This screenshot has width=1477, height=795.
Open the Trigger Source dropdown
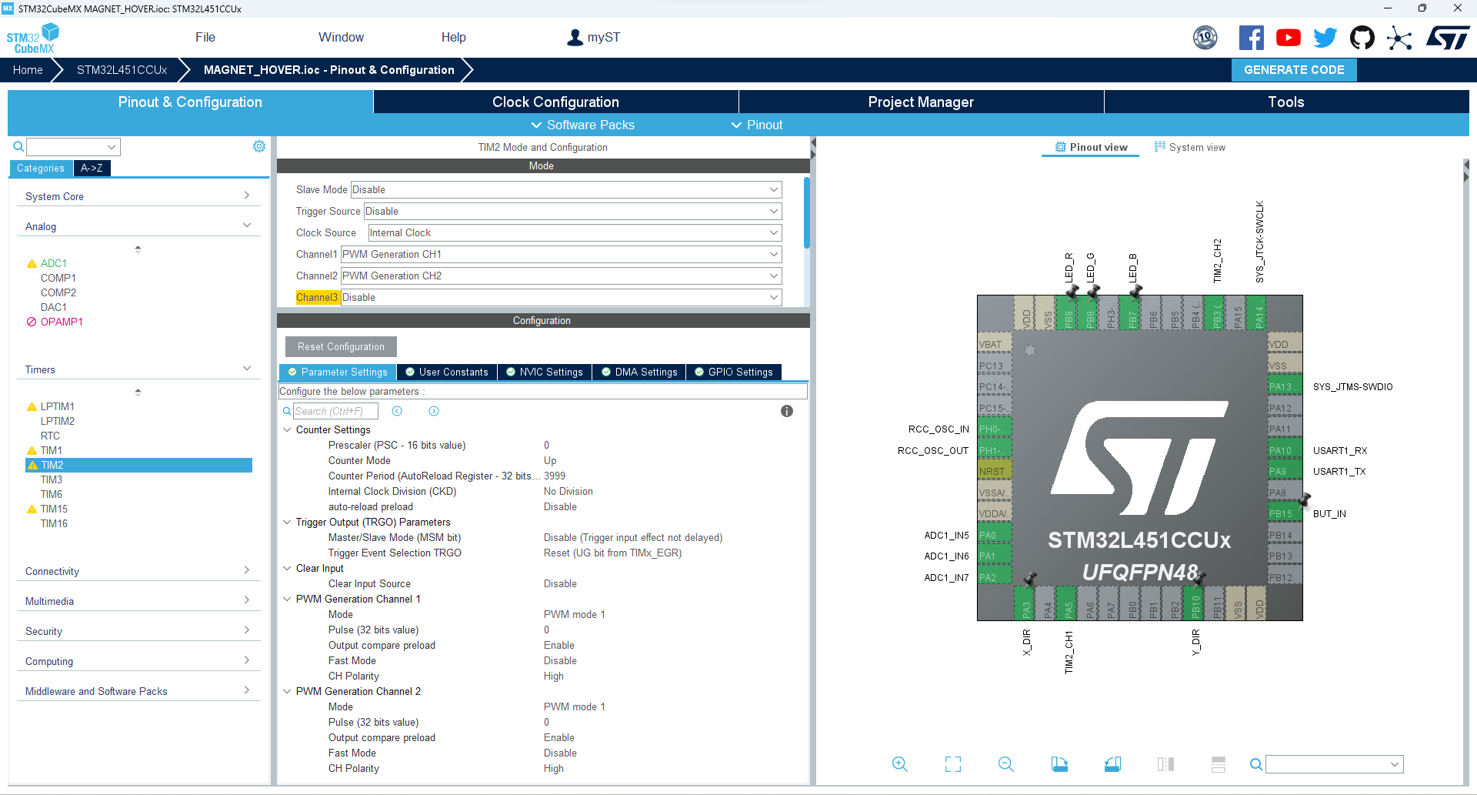572,211
